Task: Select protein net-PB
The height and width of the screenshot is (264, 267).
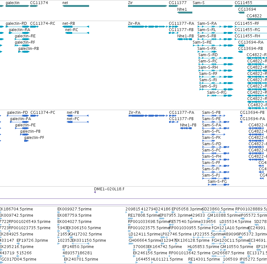Action: (77, 116)
